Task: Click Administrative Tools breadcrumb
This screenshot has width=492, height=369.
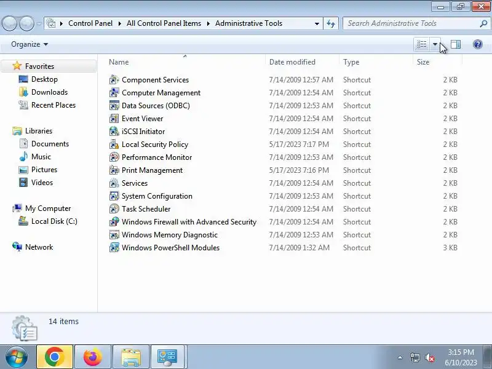Action: [x=248, y=23]
